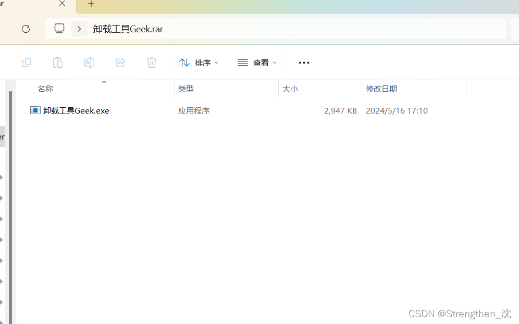Click the refresh icon

tap(26, 29)
